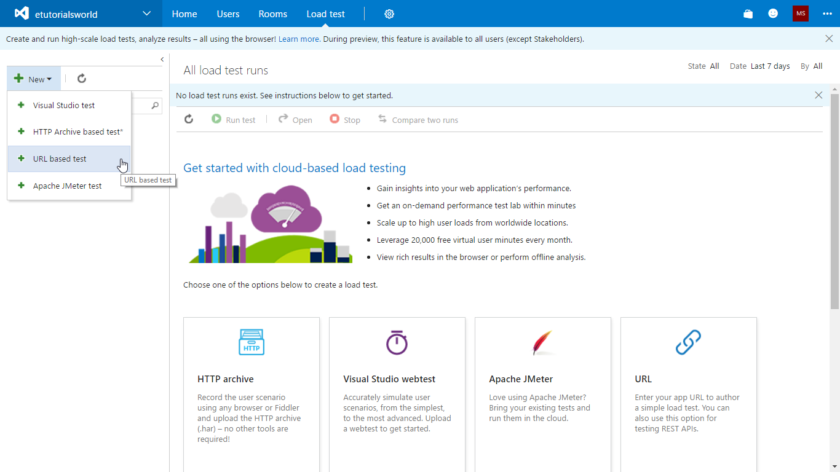Click the All load test runs heading
Viewport: 840px width, 472px height.
pos(226,70)
